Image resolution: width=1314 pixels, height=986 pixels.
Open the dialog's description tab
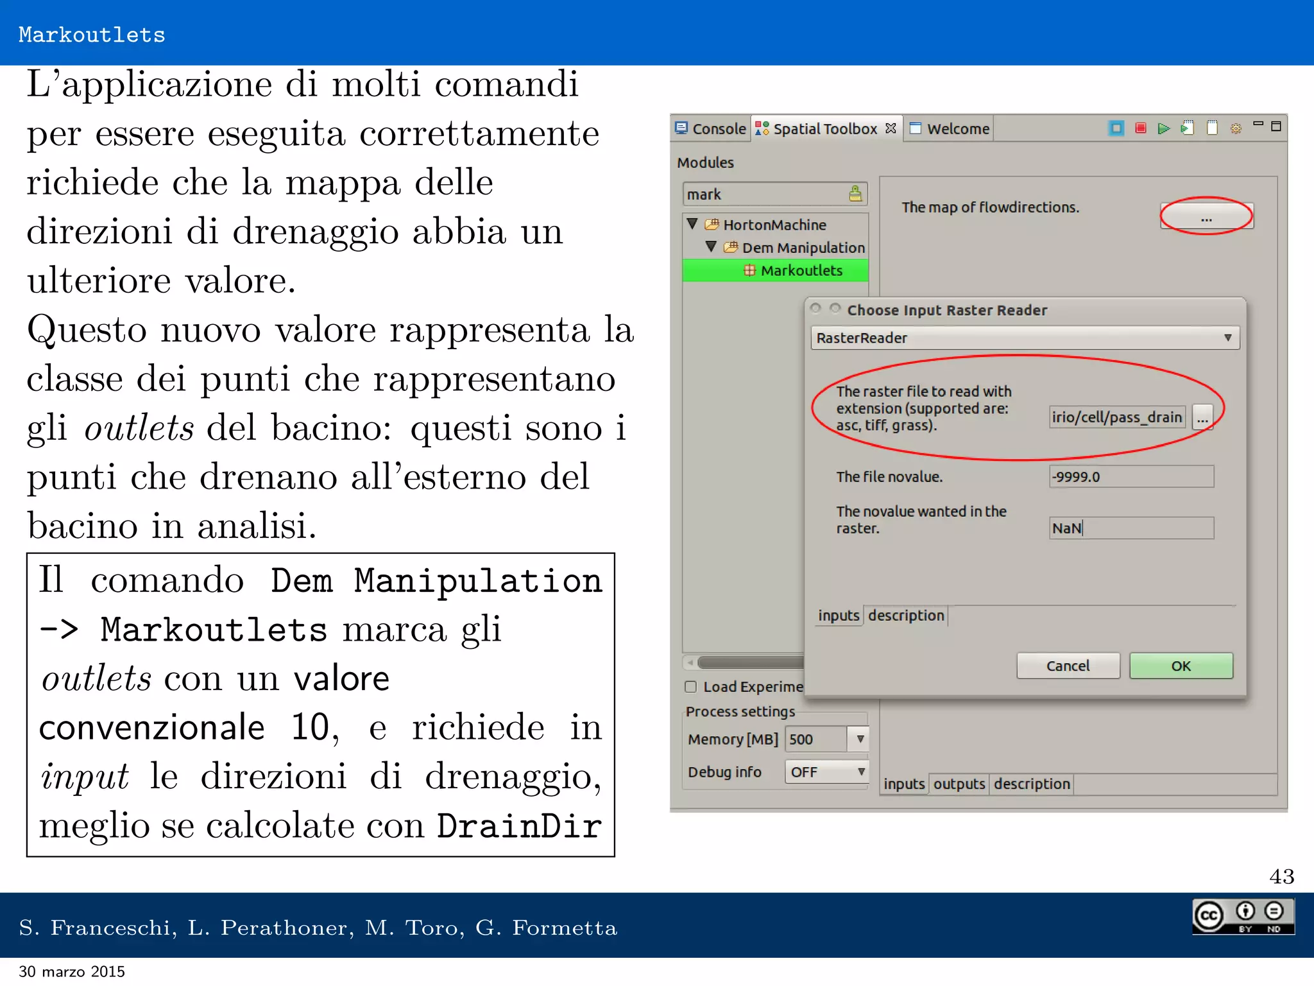pyautogui.click(x=906, y=615)
